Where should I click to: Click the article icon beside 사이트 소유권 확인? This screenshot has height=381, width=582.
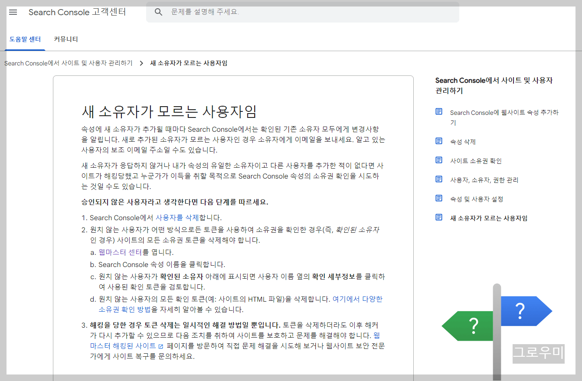(439, 160)
